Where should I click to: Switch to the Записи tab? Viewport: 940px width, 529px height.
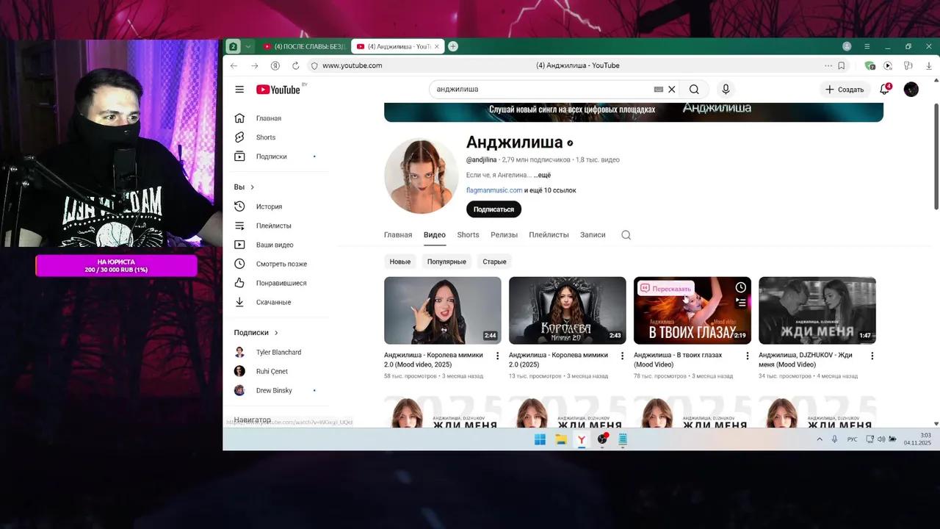click(593, 235)
